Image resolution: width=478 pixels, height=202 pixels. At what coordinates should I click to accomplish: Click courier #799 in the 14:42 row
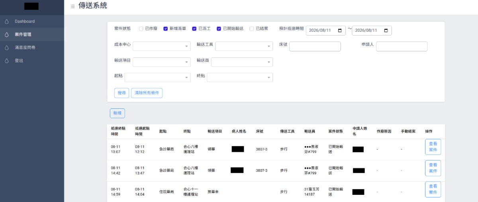pos(311,170)
